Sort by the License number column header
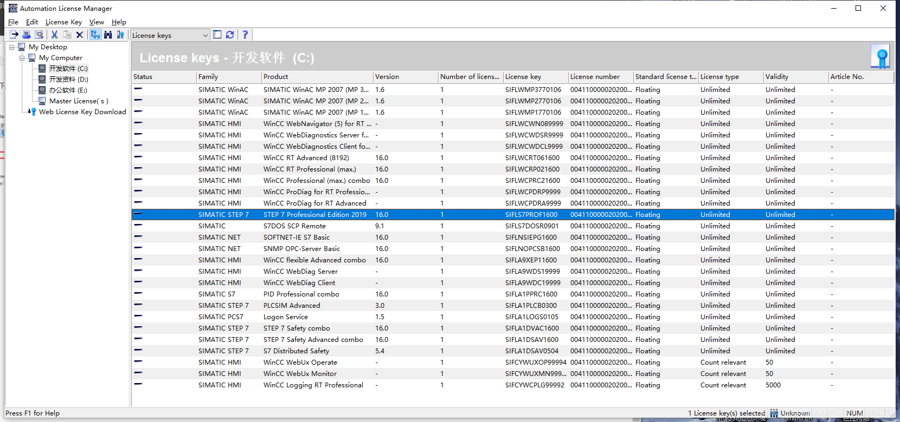This screenshot has width=900, height=422. [x=601, y=77]
